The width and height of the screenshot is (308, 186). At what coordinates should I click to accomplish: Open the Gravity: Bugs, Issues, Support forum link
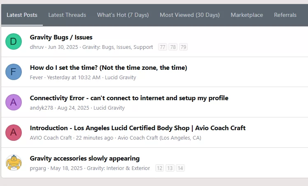(x=117, y=47)
